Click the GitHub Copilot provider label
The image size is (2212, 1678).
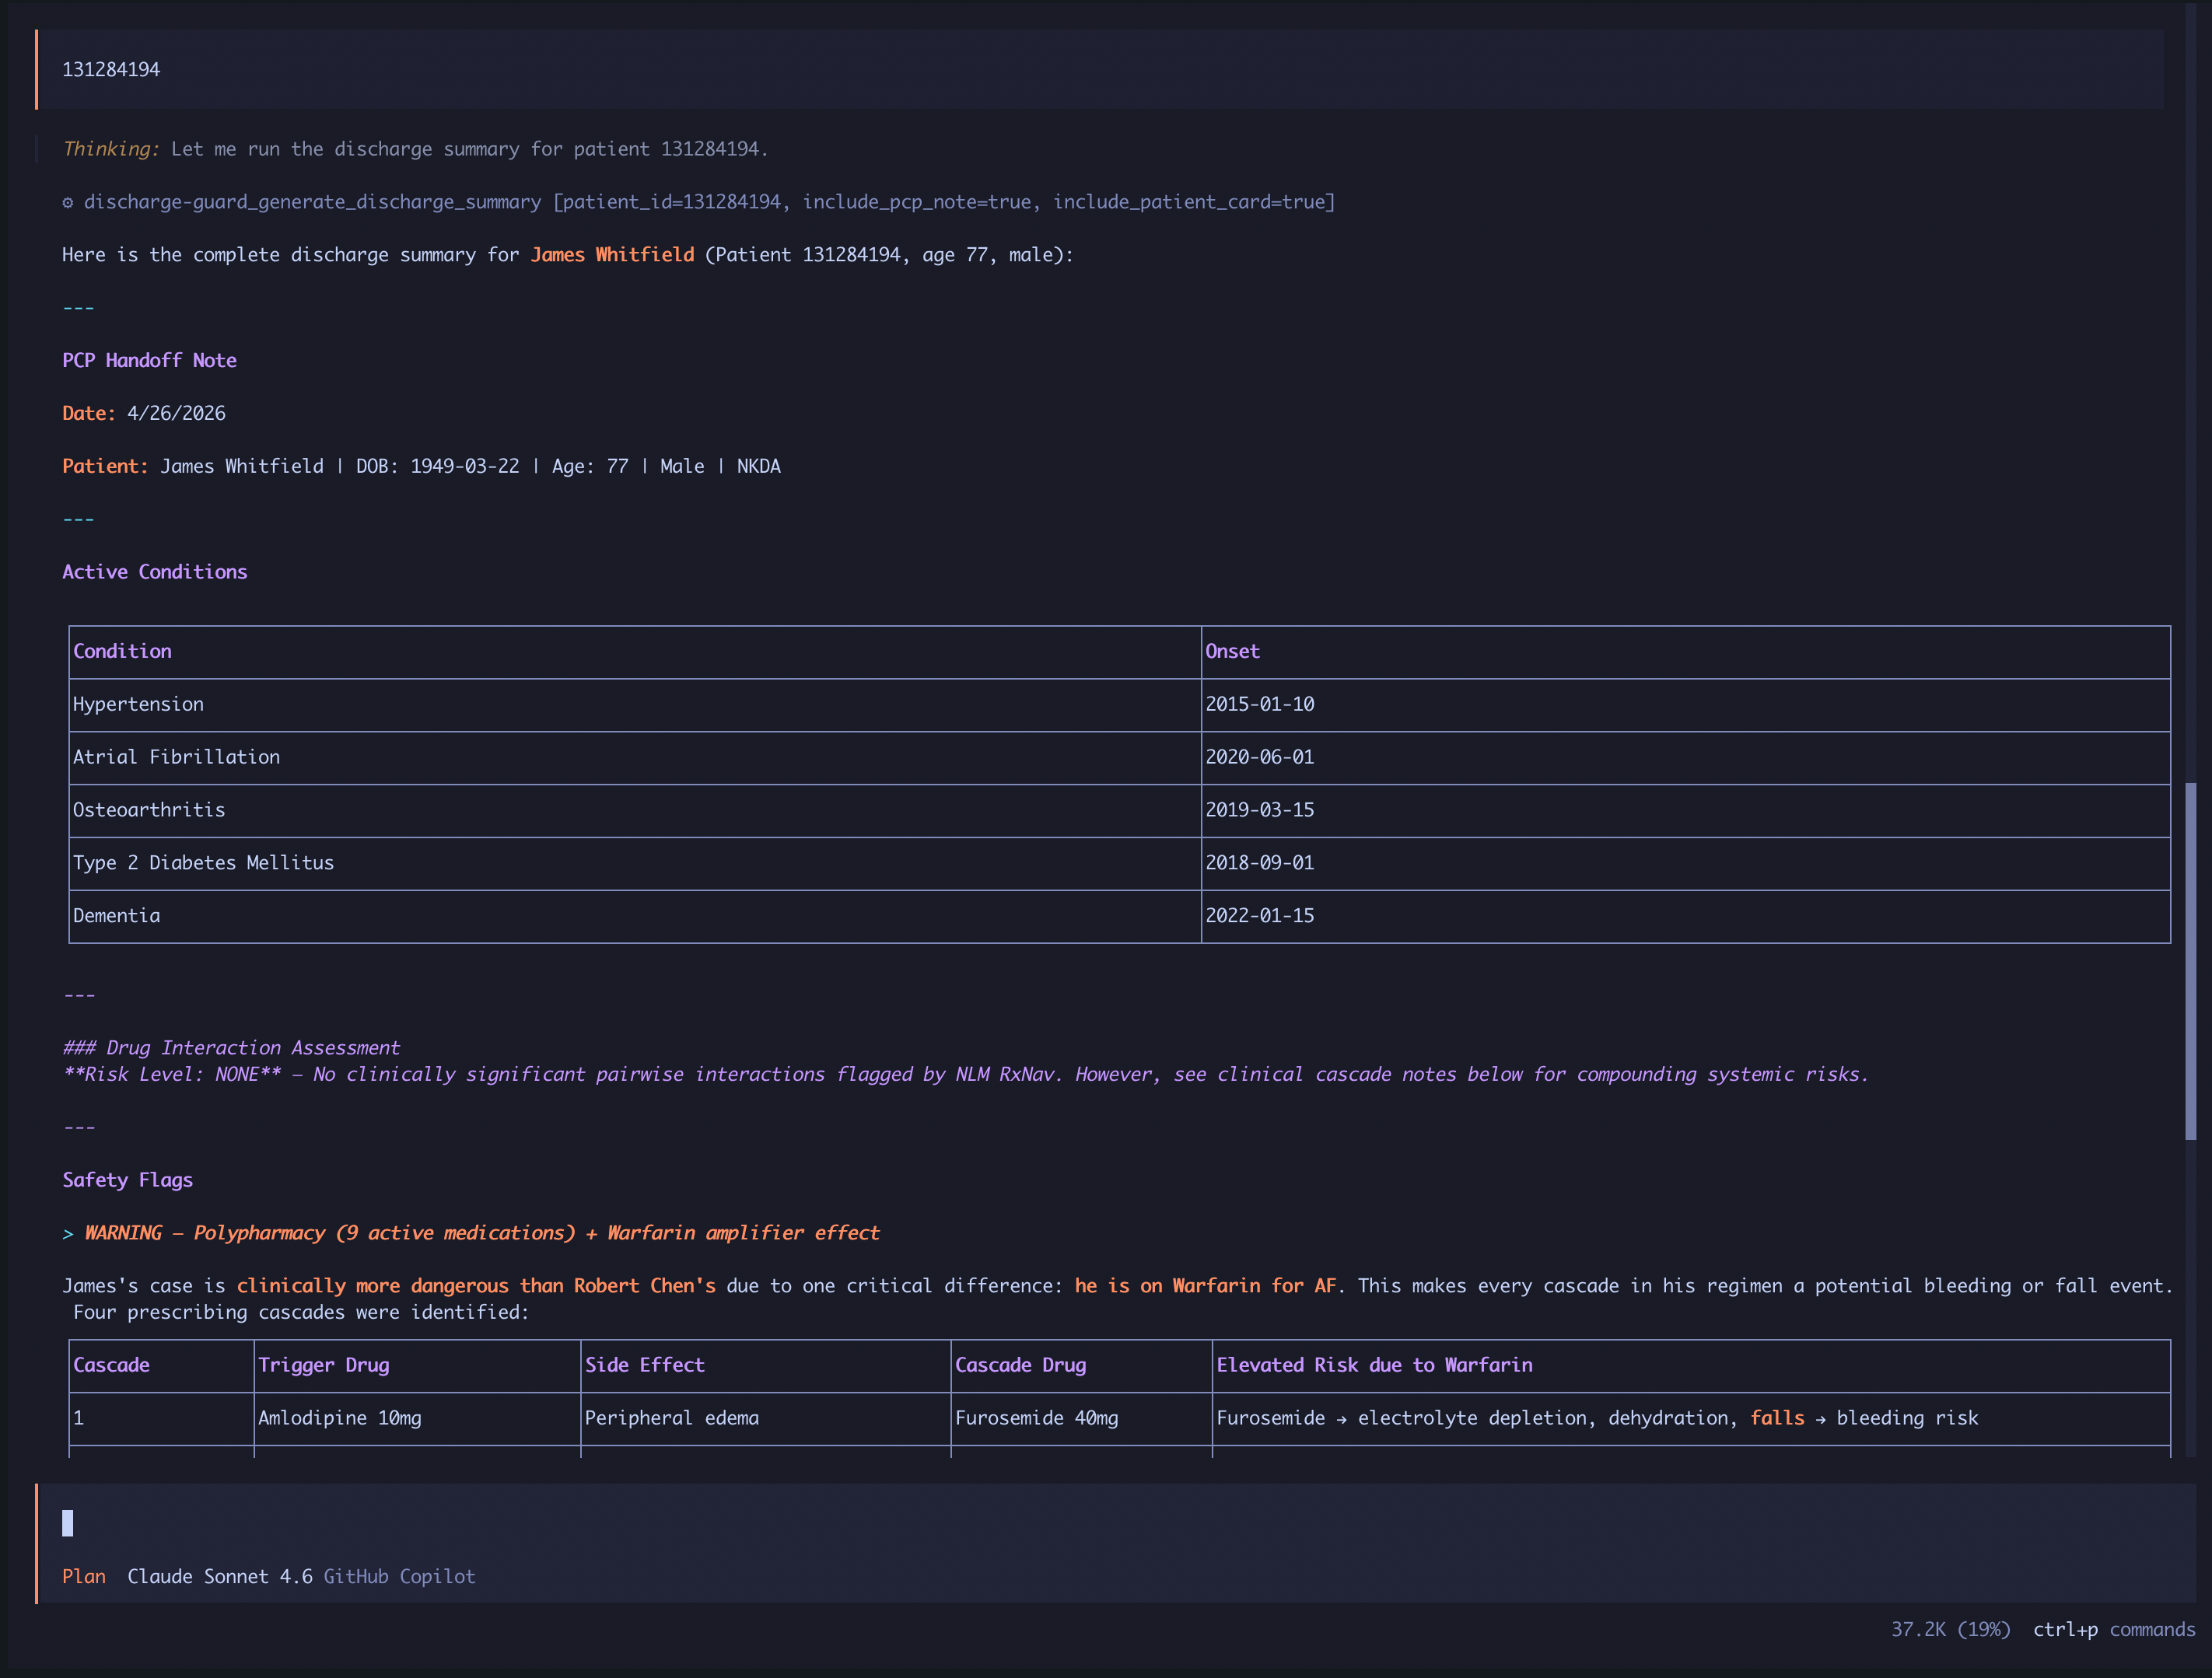[399, 1576]
